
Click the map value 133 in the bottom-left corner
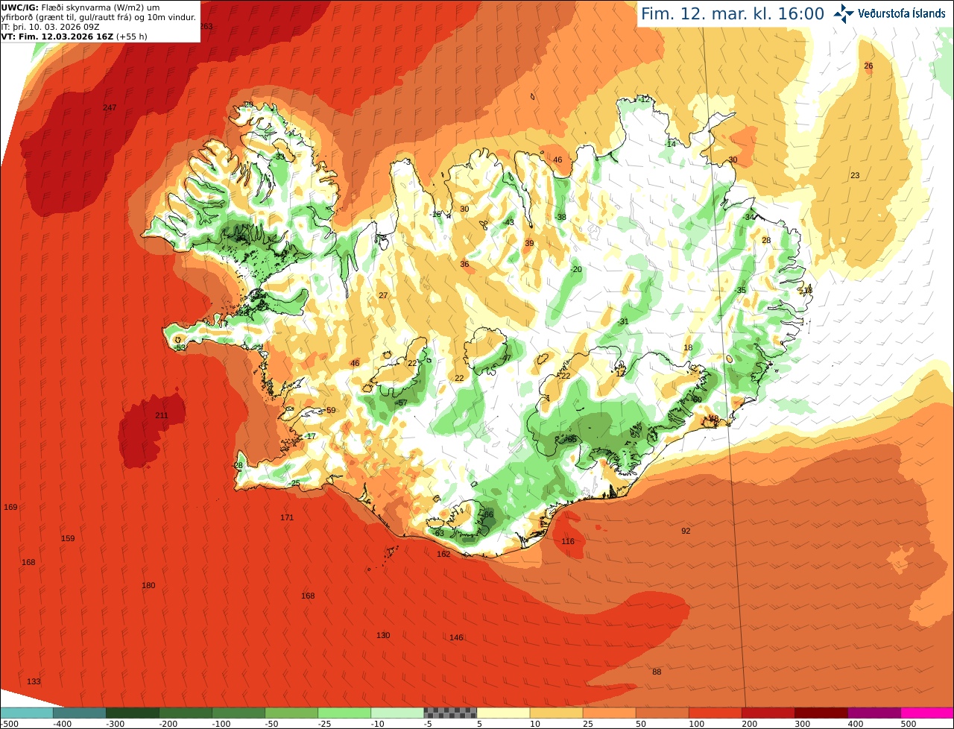(x=34, y=681)
